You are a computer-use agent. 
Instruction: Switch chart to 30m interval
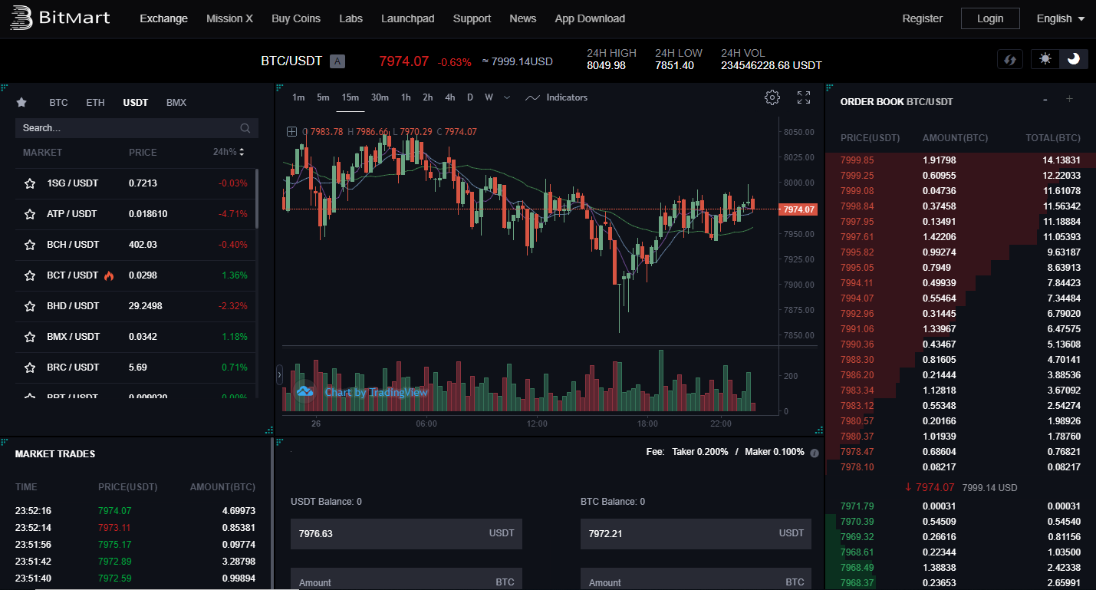(x=380, y=97)
